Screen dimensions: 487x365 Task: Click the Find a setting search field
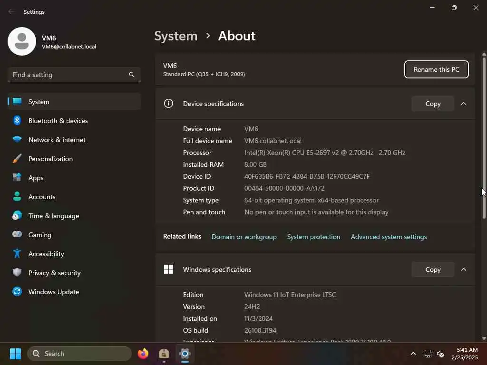74,75
